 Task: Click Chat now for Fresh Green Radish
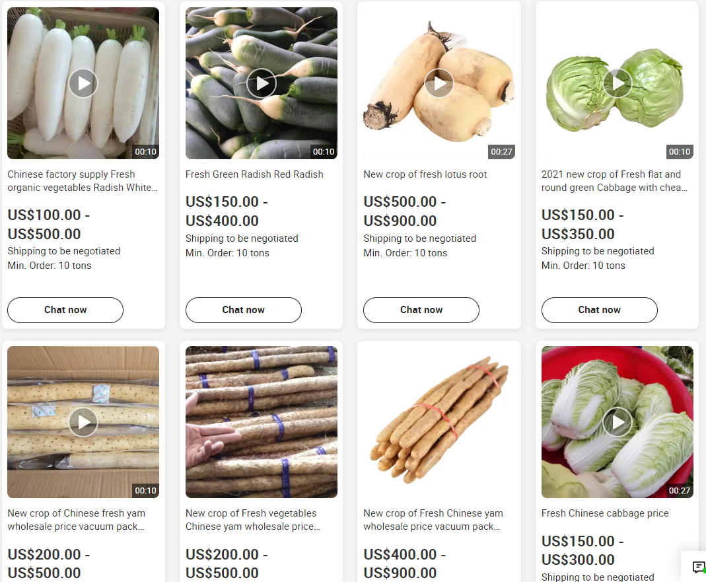coord(244,310)
